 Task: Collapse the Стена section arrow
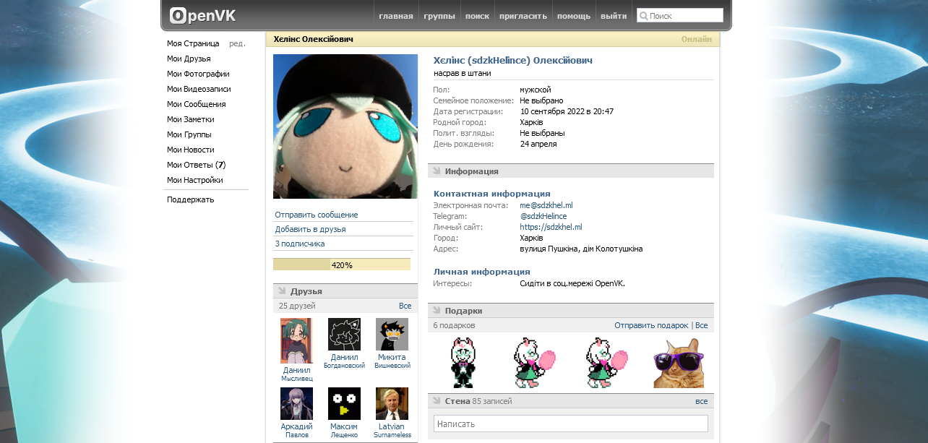[436, 401]
